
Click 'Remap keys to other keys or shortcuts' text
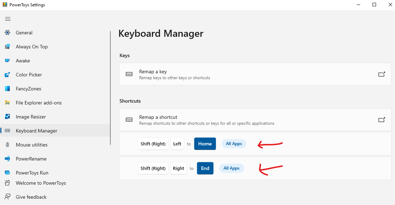coord(175,78)
